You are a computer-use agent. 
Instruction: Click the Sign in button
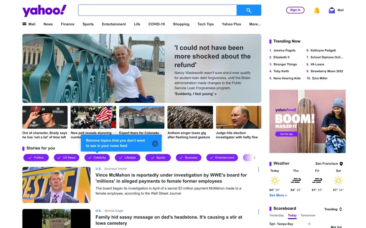point(295,10)
